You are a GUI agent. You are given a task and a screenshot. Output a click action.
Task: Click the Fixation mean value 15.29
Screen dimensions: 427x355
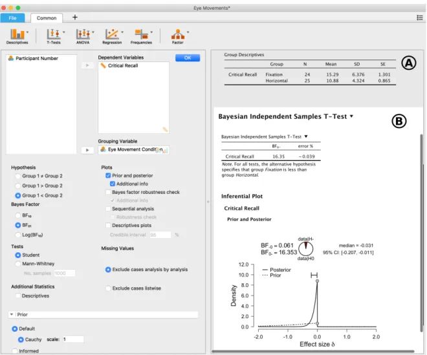[333, 74]
